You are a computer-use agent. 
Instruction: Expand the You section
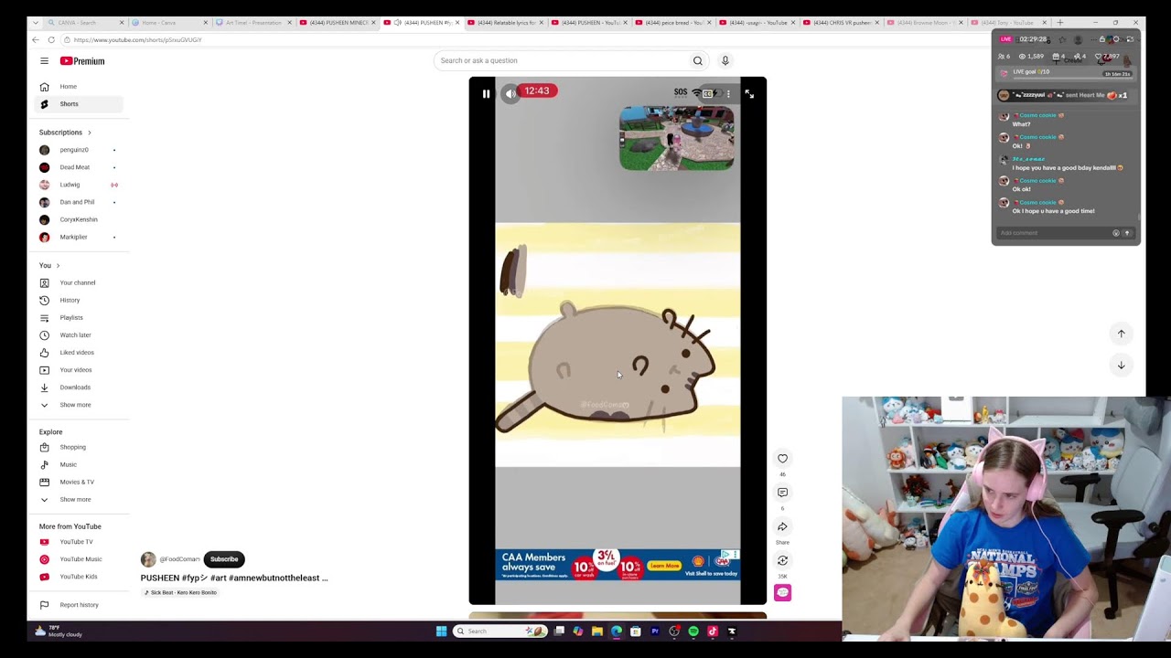[x=49, y=265]
